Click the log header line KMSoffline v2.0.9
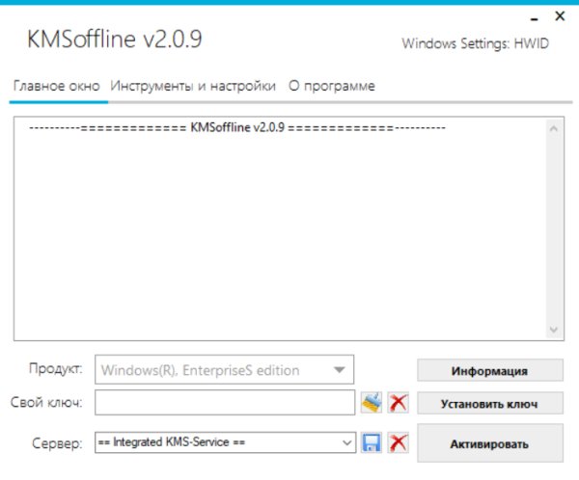The height and width of the screenshot is (480, 579). tap(237, 127)
